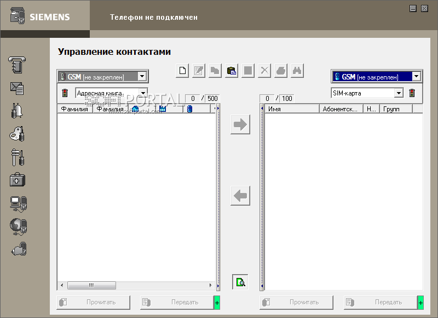Click the right Прочитать button

296,302
